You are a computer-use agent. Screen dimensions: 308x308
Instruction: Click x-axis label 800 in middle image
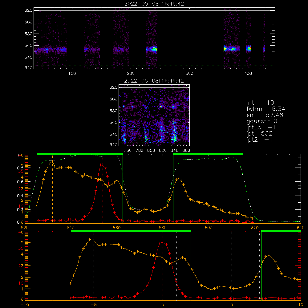pos(151,151)
